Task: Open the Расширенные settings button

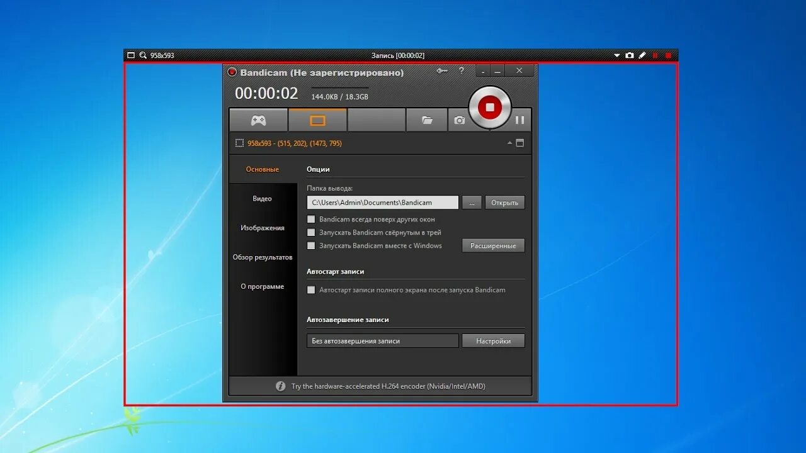Action: [x=493, y=246]
